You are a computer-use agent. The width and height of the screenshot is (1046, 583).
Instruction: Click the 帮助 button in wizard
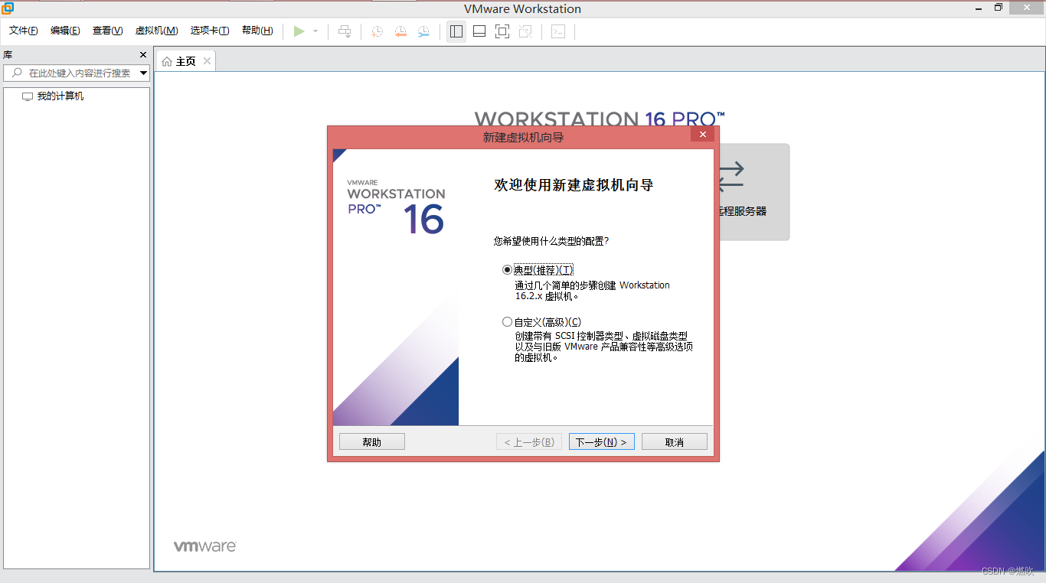(372, 442)
